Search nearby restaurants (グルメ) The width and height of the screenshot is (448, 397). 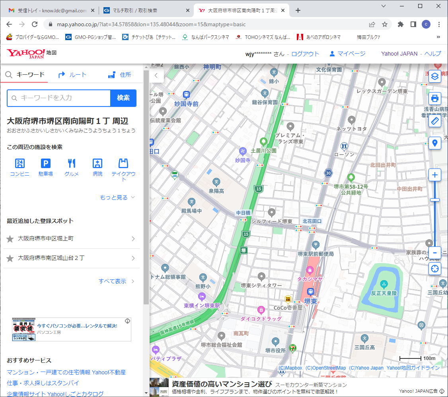[x=72, y=167]
